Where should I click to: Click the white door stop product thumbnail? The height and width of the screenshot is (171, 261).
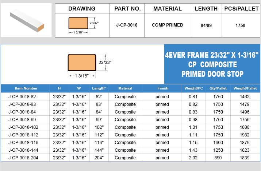click(27, 21)
